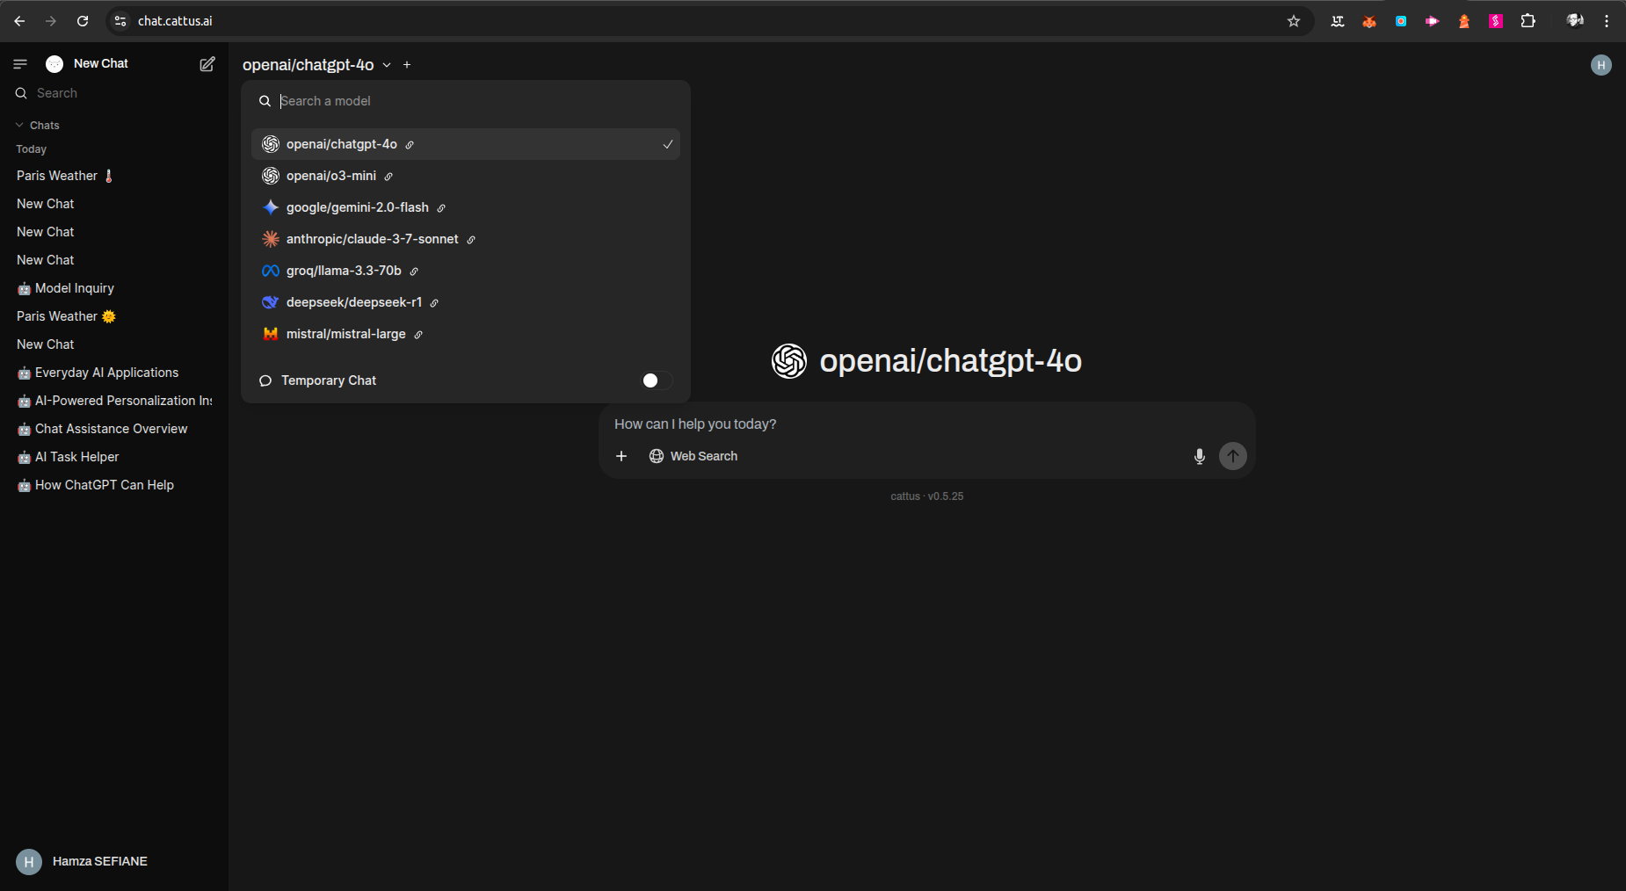Reload the page with the browser refresh icon
Screen dimensions: 1626x891
[83, 21]
